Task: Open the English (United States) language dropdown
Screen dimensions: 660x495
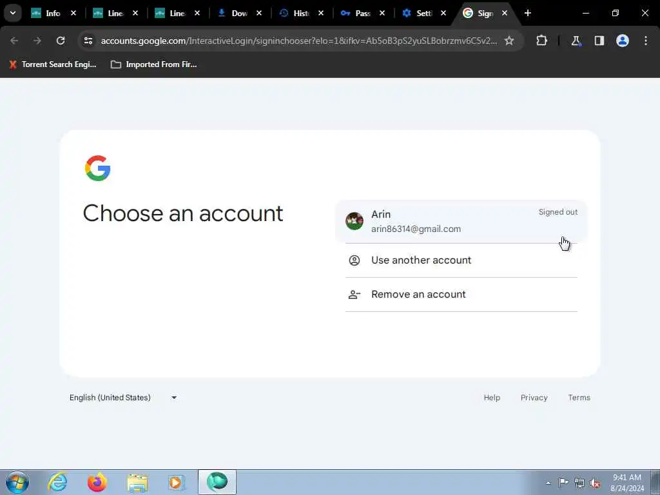Action: pos(123,397)
